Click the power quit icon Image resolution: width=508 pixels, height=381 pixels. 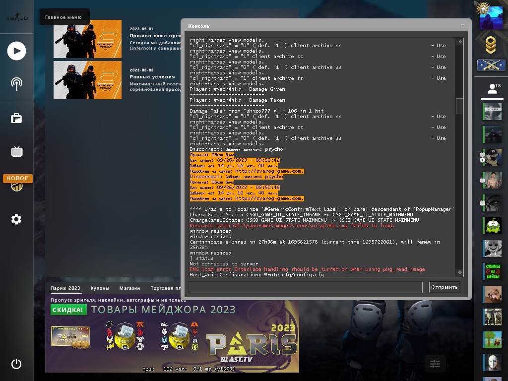(16, 364)
